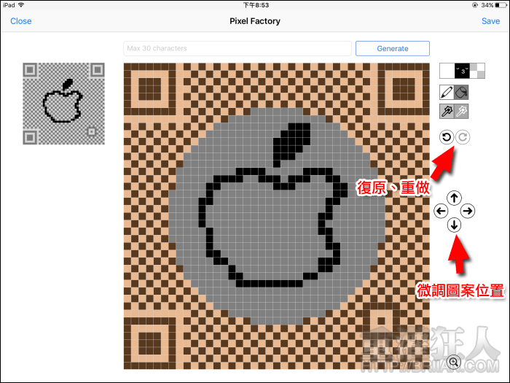
Task: Shift the pattern right with right arrow
Action: tap(468, 211)
